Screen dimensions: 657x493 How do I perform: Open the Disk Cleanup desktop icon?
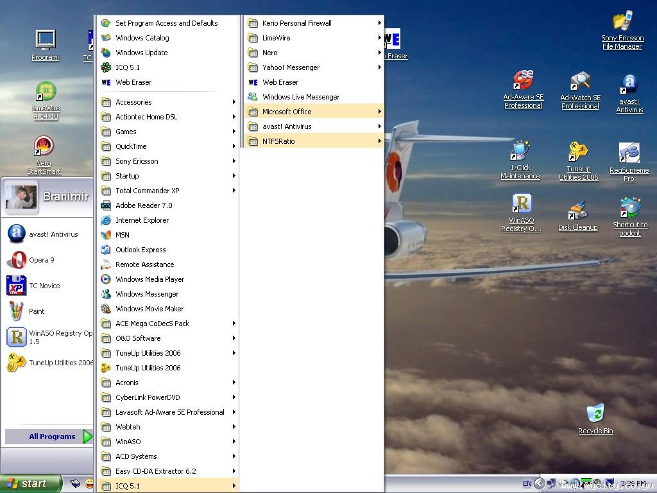click(577, 211)
